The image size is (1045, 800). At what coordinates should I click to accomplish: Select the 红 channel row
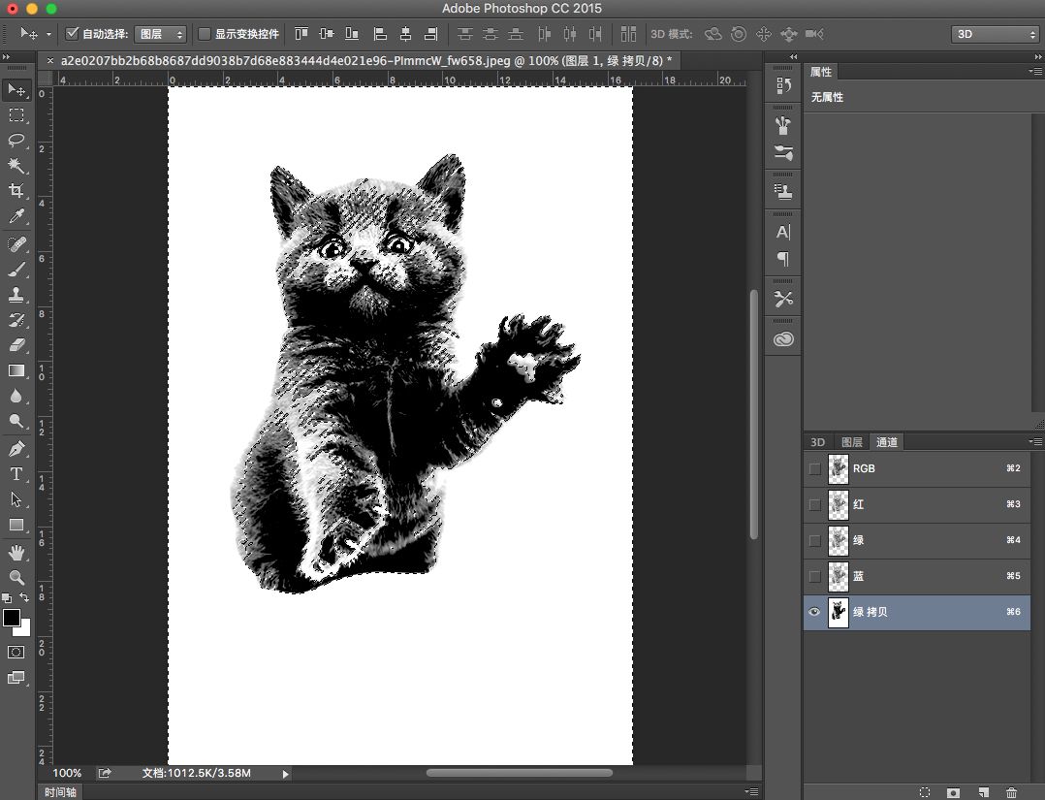[x=921, y=504]
